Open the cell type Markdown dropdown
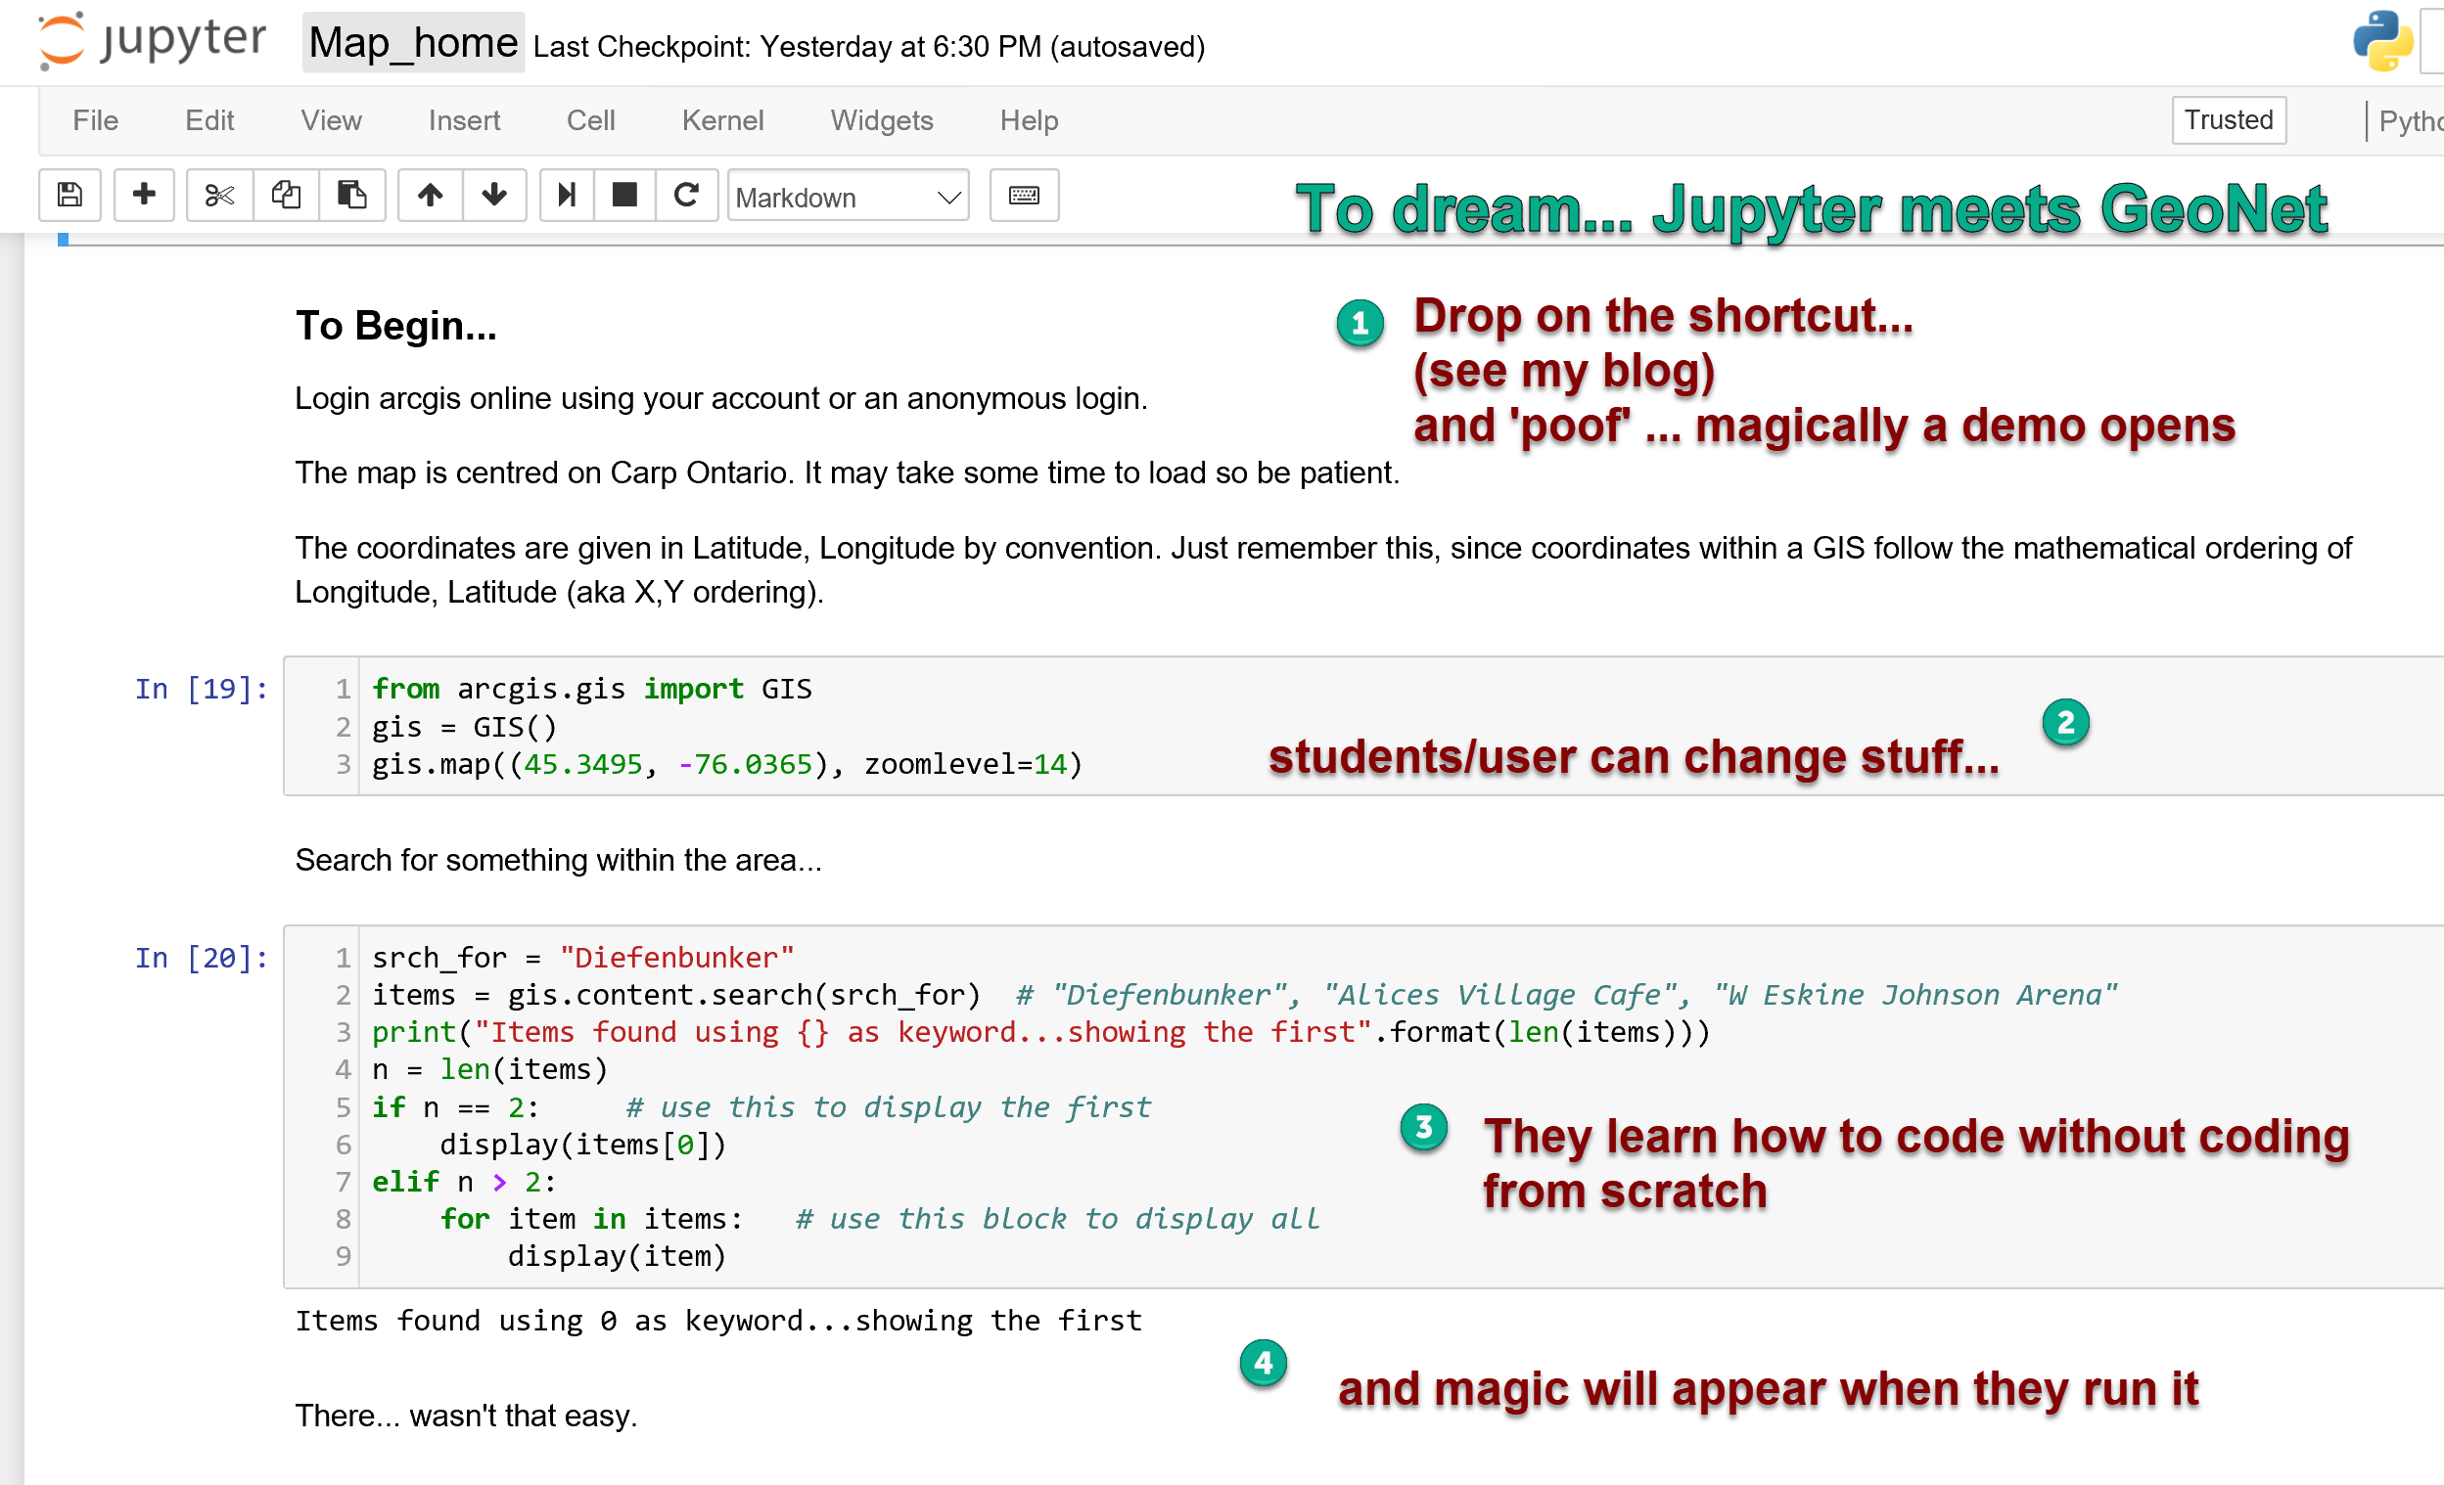Screen dimensions: 2444x1485 tap(848, 197)
